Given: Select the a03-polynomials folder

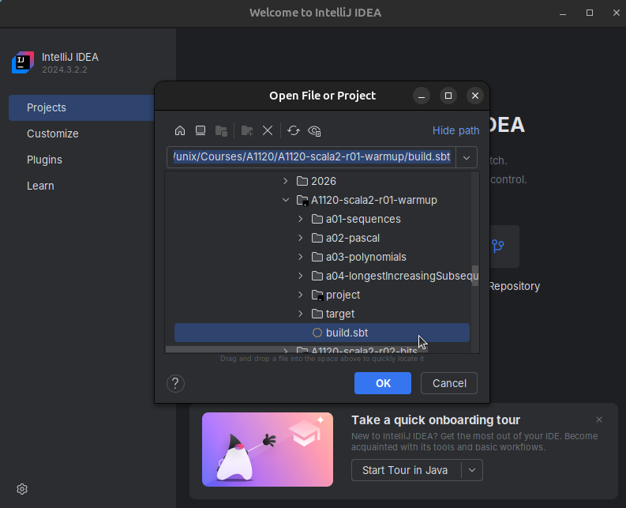Looking at the screenshot, I should pos(365,257).
